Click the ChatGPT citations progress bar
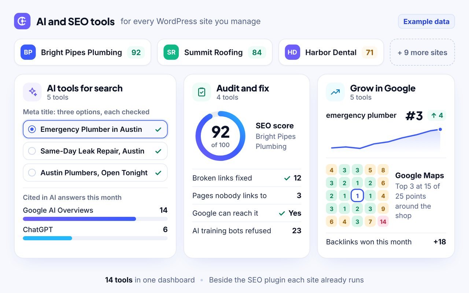This screenshot has height=293, width=469. coord(95,238)
